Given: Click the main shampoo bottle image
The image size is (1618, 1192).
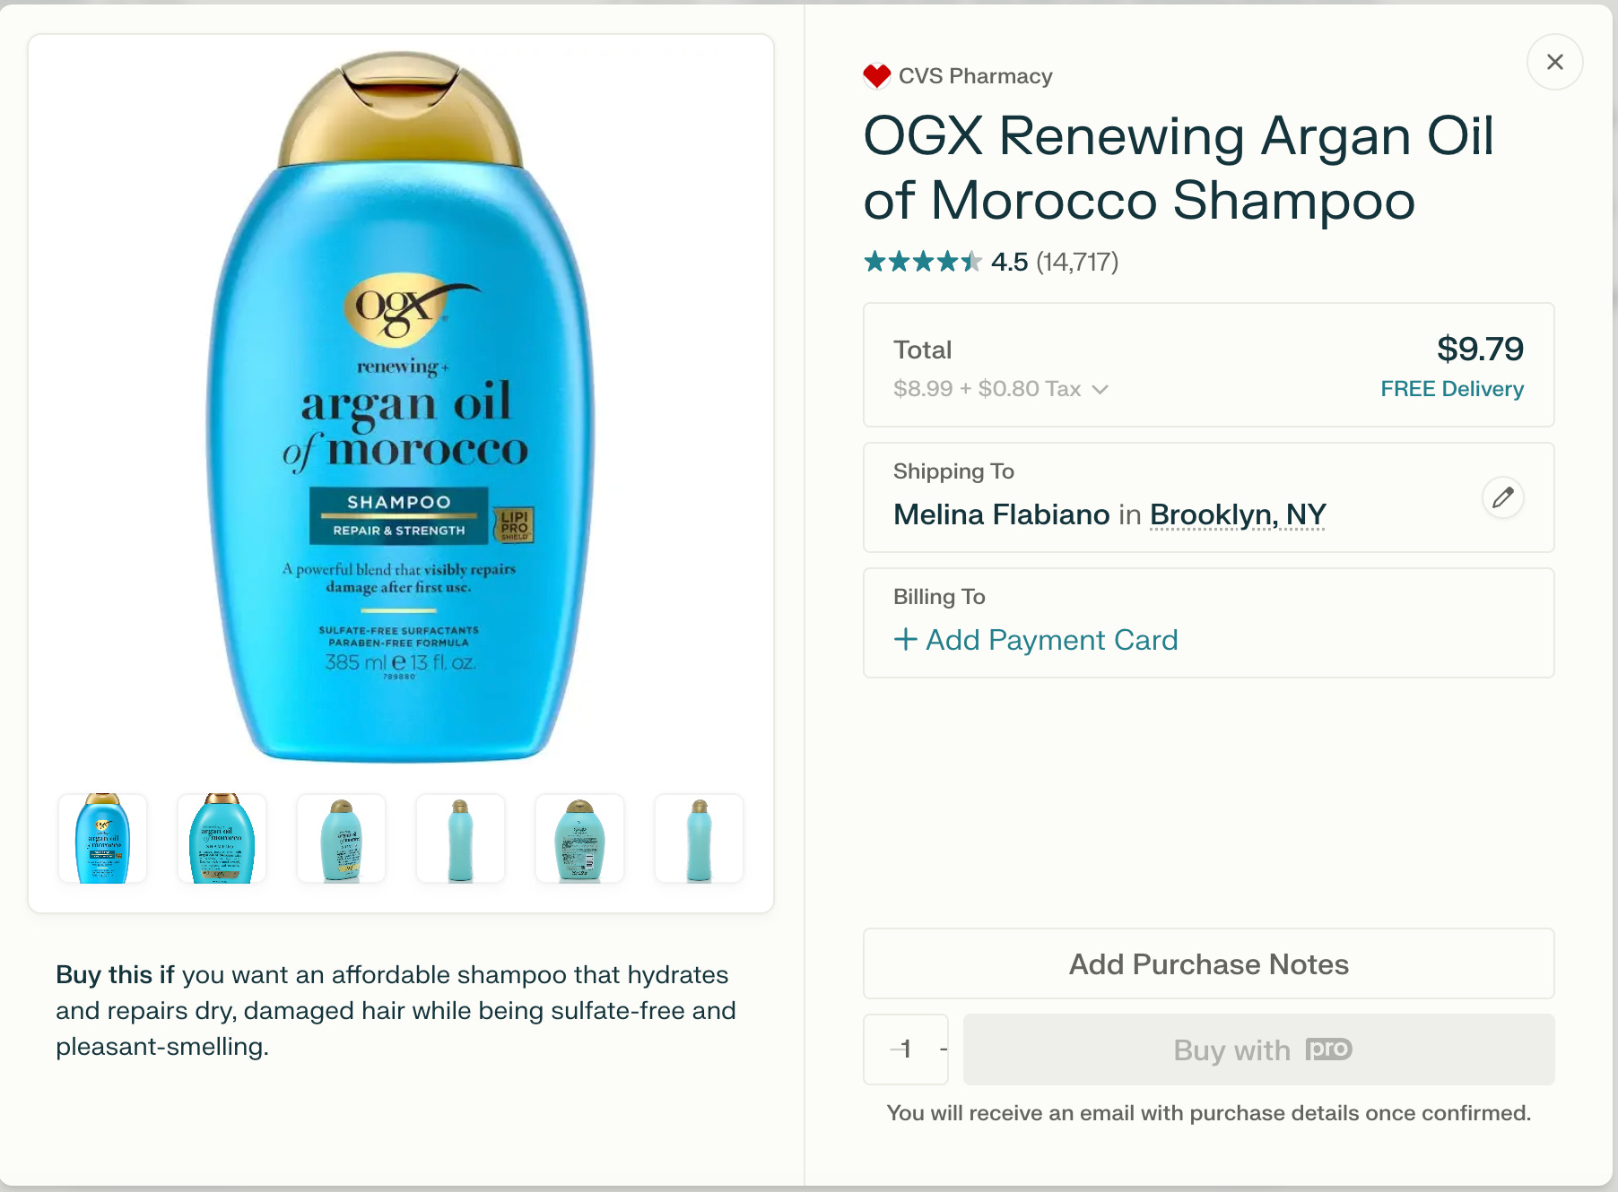Looking at the screenshot, I should (401, 406).
